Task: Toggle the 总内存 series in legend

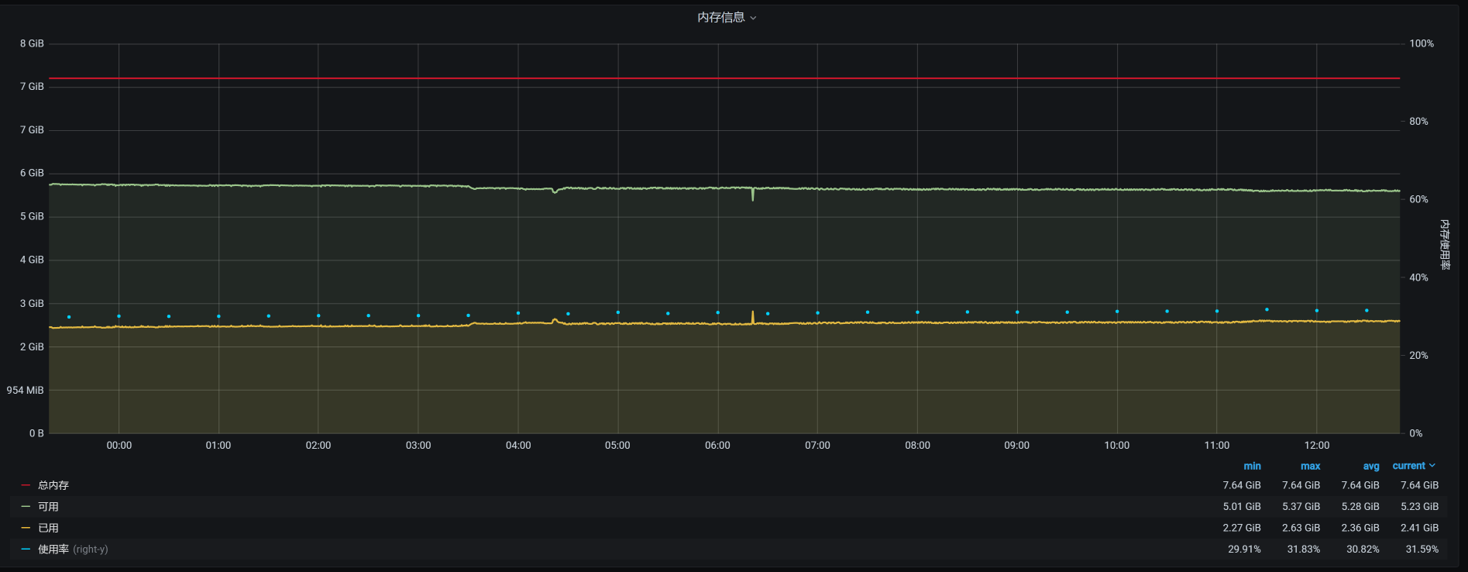Action: [x=53, y=485]
